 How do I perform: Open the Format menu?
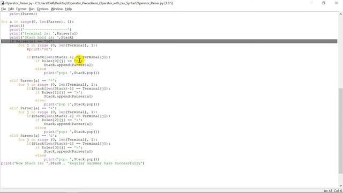[x=21, y=9]
